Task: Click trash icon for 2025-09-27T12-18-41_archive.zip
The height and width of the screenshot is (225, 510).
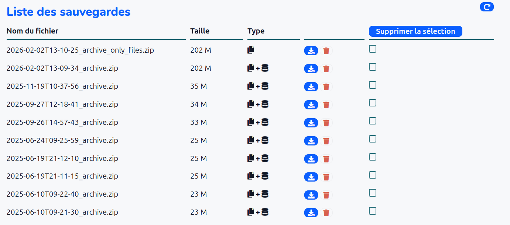Action: pos(326,105)
